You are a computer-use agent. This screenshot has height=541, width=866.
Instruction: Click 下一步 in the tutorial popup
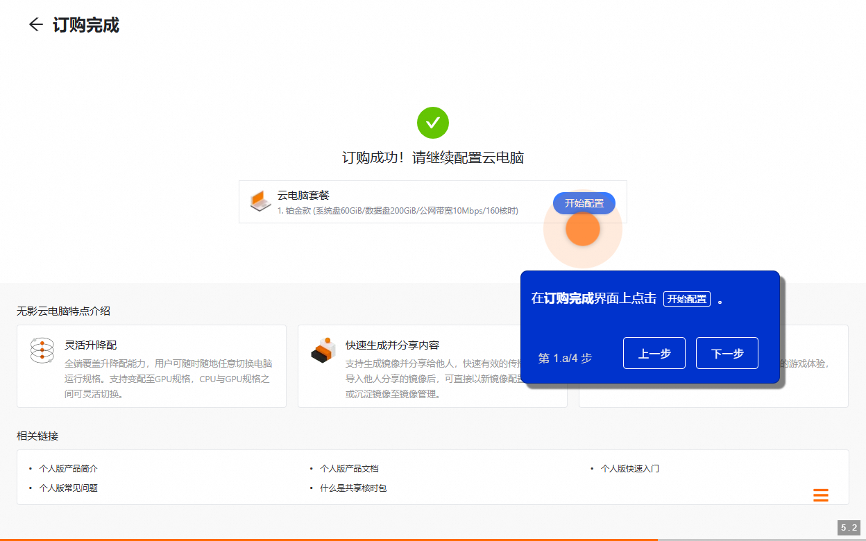click(727, 353)
